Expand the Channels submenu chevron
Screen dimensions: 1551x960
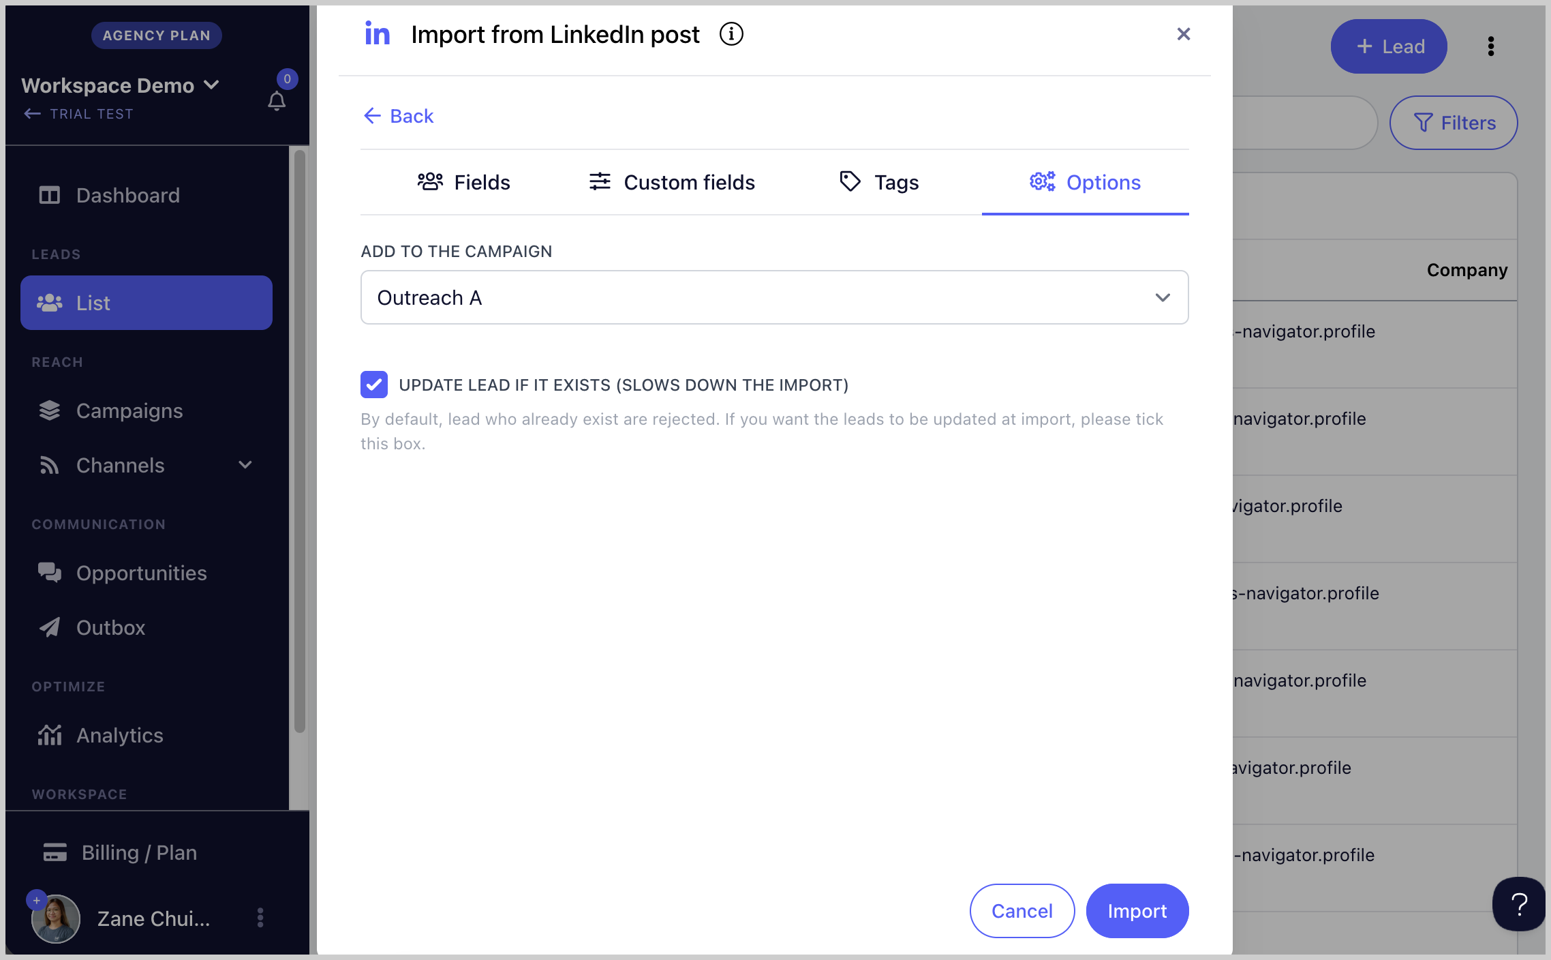pos(245,465)
